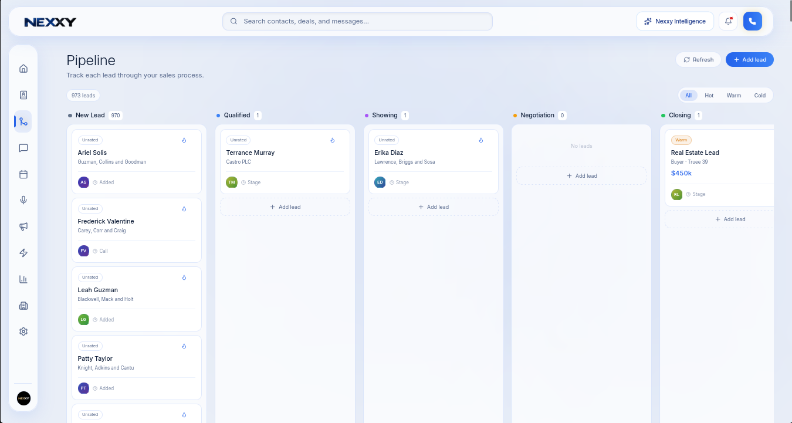The height and width of the screenshot is (423, 792).
Task: Open notifications bell
Action: point(728,21)
